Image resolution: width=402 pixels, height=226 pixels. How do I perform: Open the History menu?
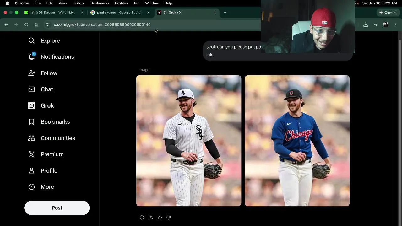(79, 3)
